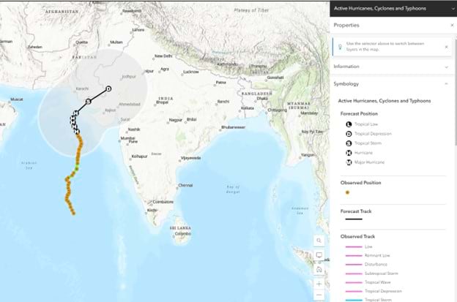Viewport: 457px width, 302px height.
Task: Zoom out with the minus button
Action: click(x=319, y=295)
